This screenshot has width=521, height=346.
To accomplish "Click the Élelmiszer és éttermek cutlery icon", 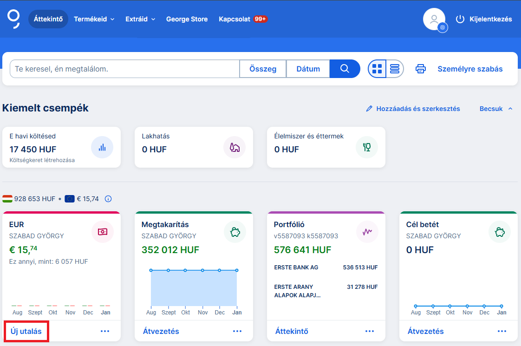I will [x=367, y=148].
